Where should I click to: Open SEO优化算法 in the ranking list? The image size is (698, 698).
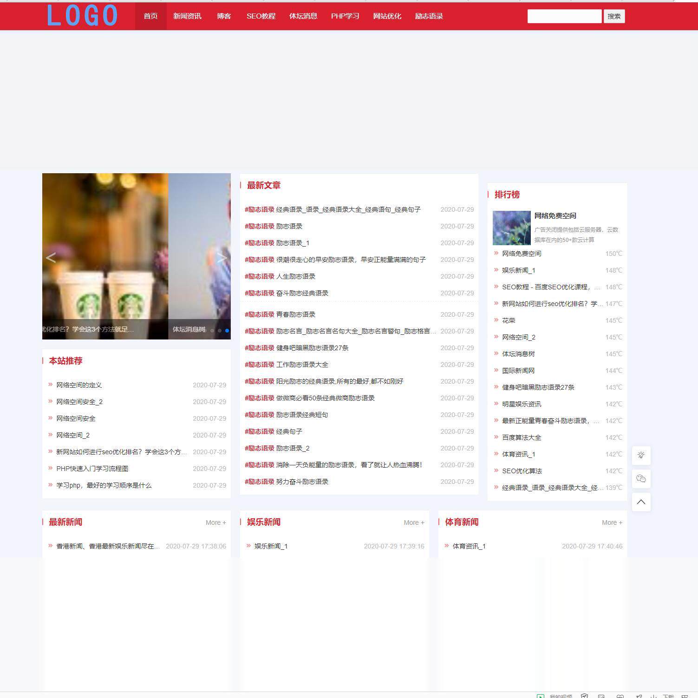coord(522,471)
